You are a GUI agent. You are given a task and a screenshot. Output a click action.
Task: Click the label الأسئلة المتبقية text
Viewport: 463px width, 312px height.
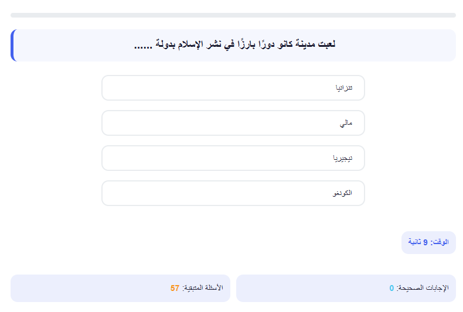pos(203,288)
